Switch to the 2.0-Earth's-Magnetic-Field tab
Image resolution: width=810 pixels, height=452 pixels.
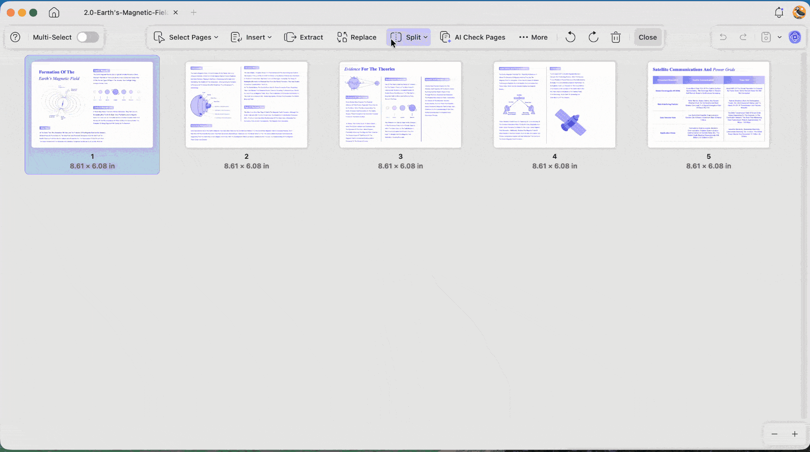(x=126, y=13)
